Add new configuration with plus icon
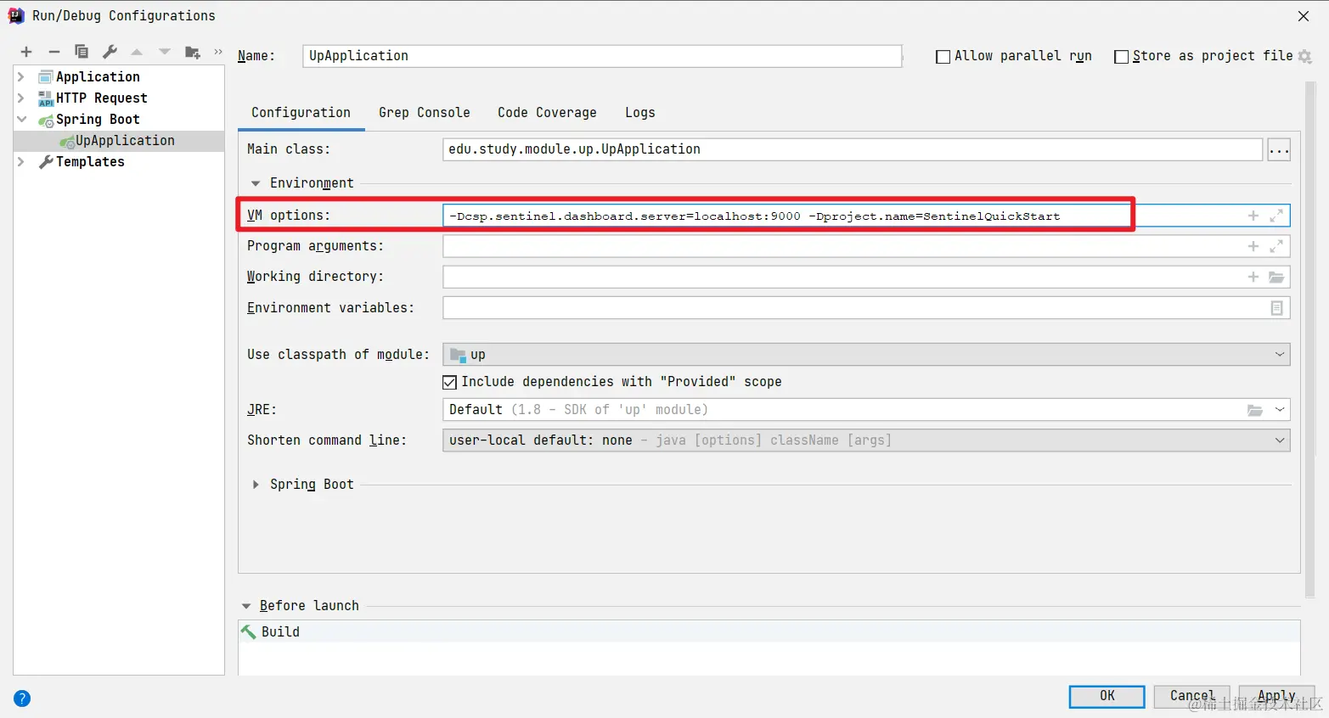The image size is (1329, 718). 26,52
